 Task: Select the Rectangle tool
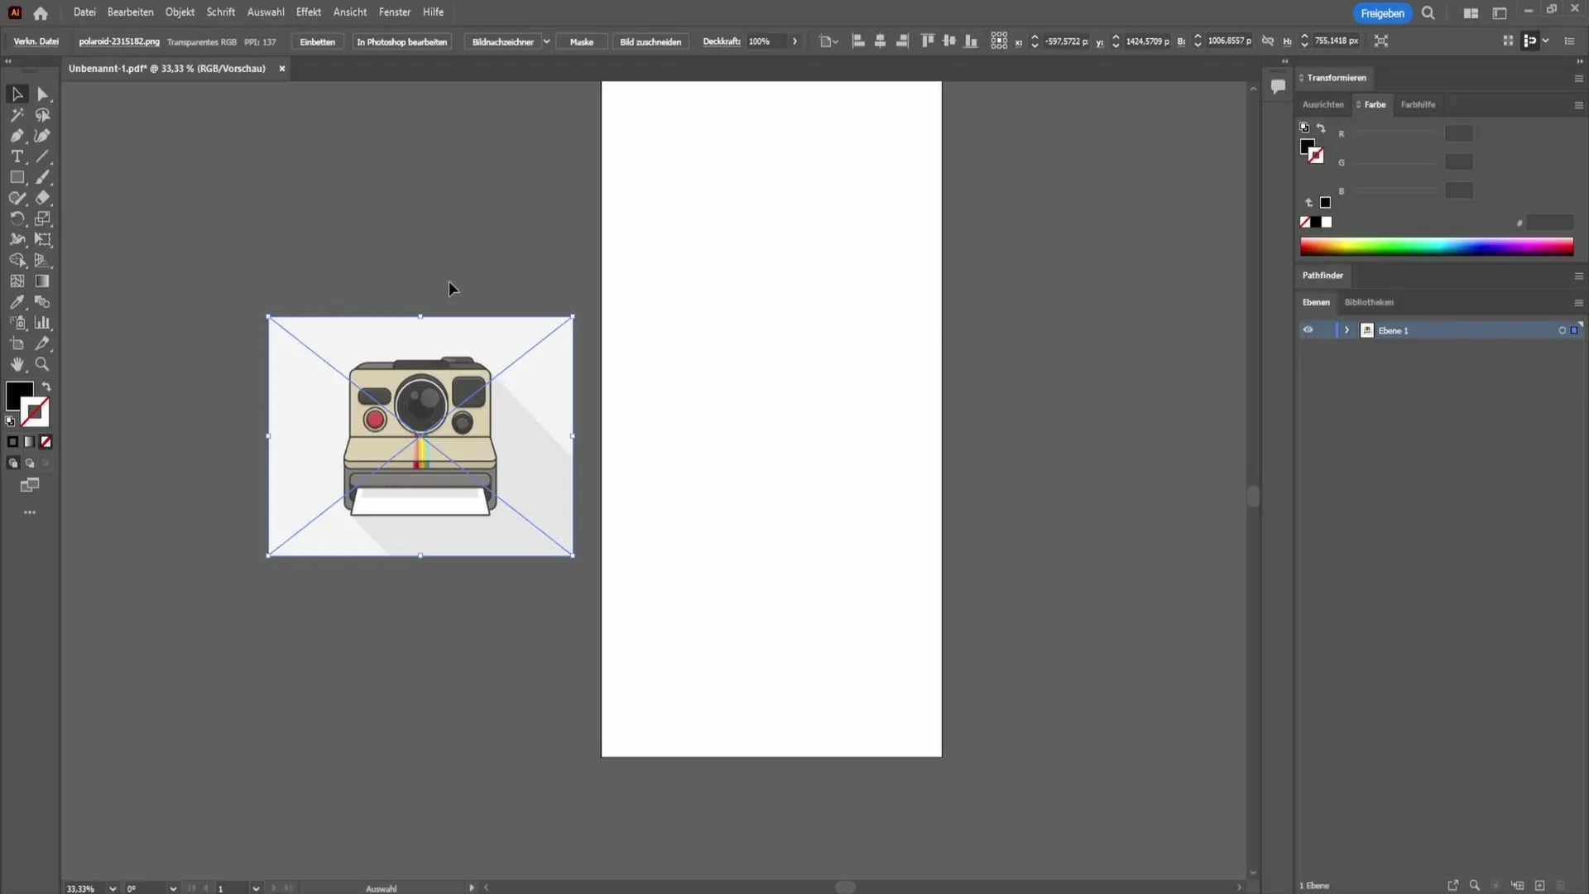coord(17,177)
